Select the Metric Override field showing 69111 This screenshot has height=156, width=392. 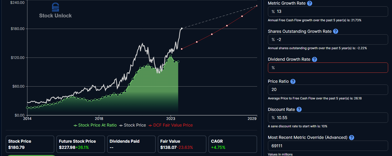tap(328, 145)
